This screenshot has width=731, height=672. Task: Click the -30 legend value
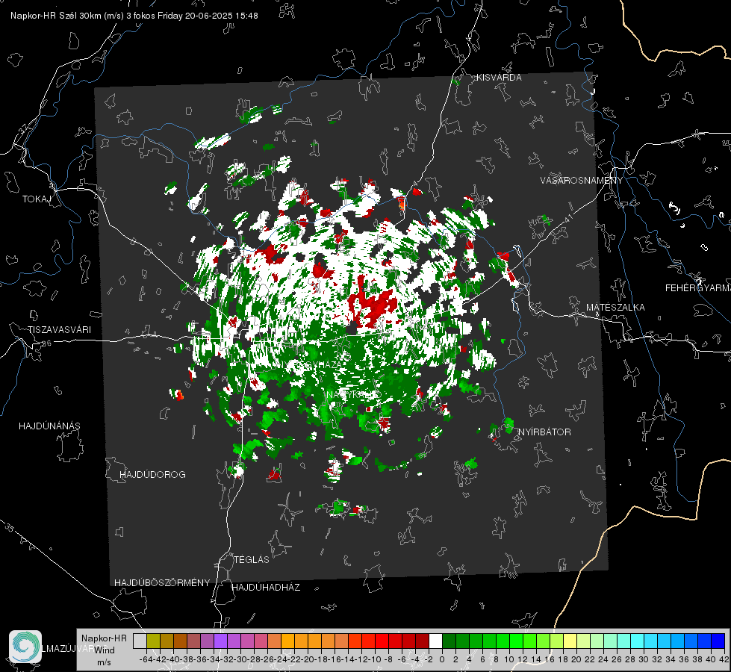click(240, 659)
